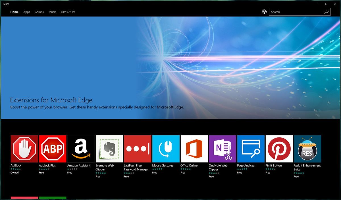Viewport: 341px width, 200px height.
Task: Open the user account avatar menu
Action: (x=264, y=12)
